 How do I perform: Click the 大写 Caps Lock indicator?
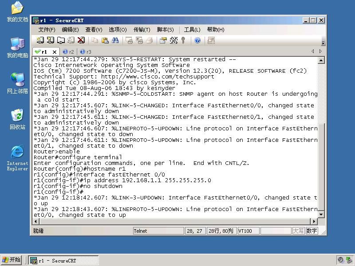298,231
